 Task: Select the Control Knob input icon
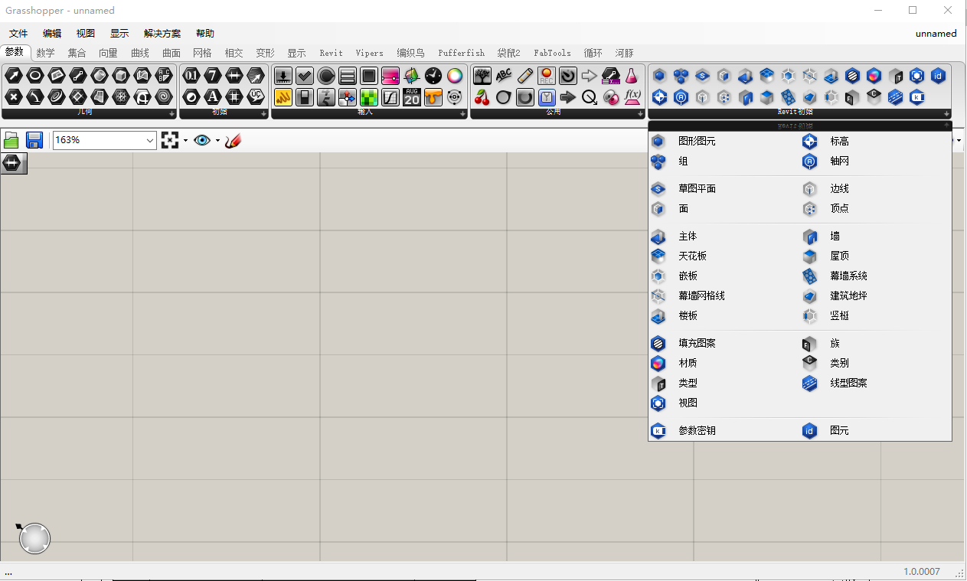coord(326,76)
